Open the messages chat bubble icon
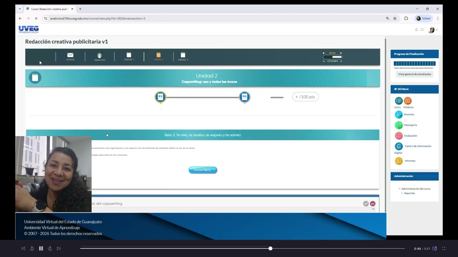Image resolution: width=458 pixels, height=257 pixels. pos(422,30)
